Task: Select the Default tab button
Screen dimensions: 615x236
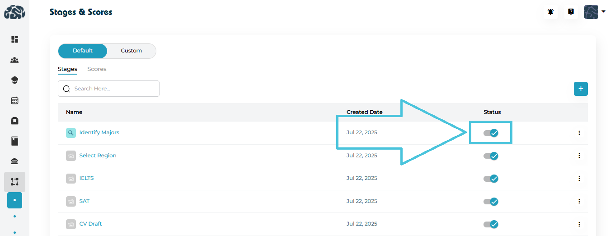Action: click(83, 51)
